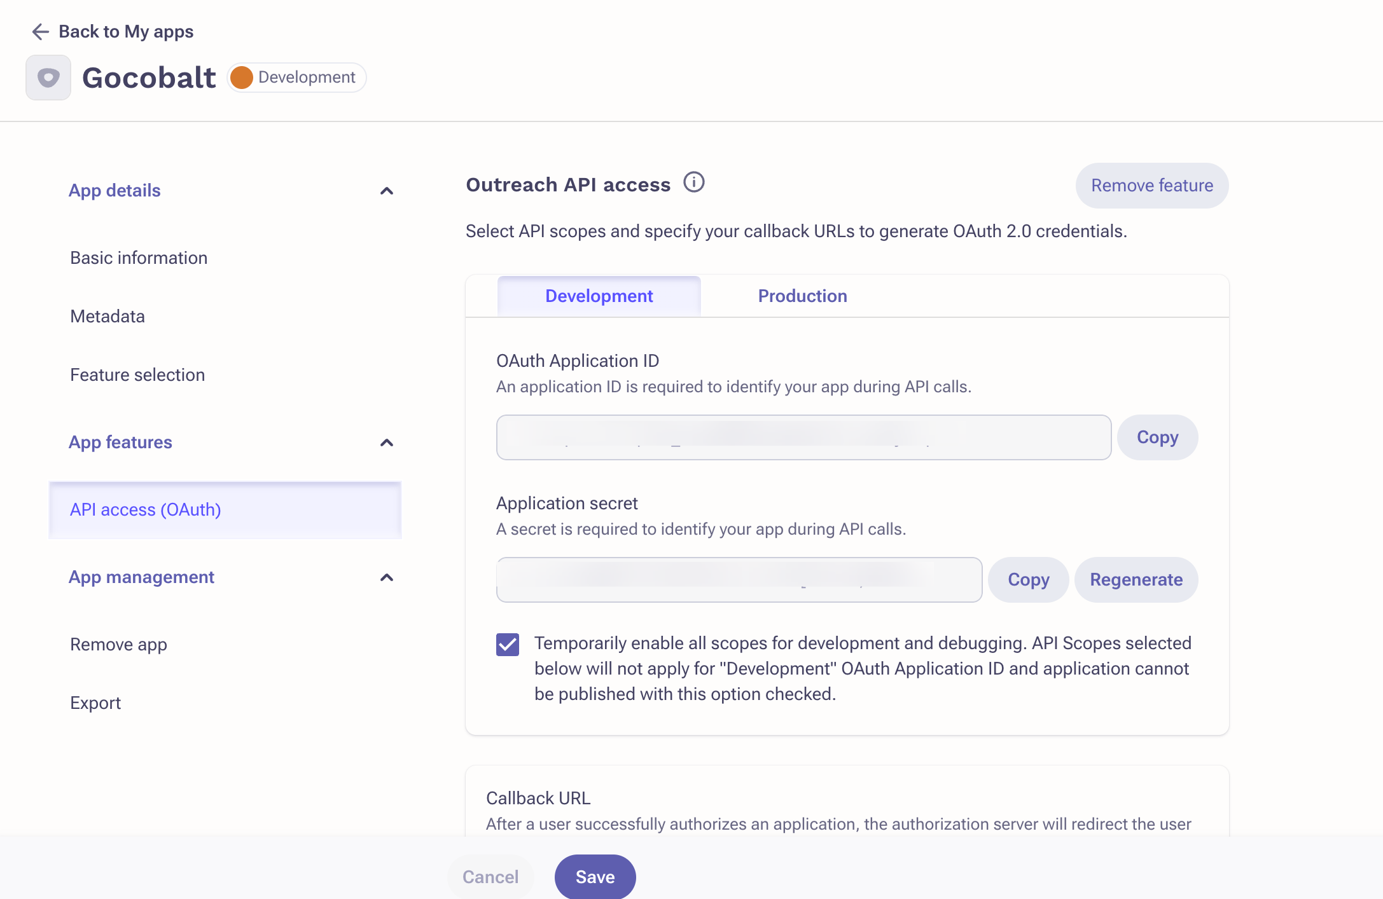Collapse the App management section
This screenshot has width=1383, height=899.
(386, 577)
